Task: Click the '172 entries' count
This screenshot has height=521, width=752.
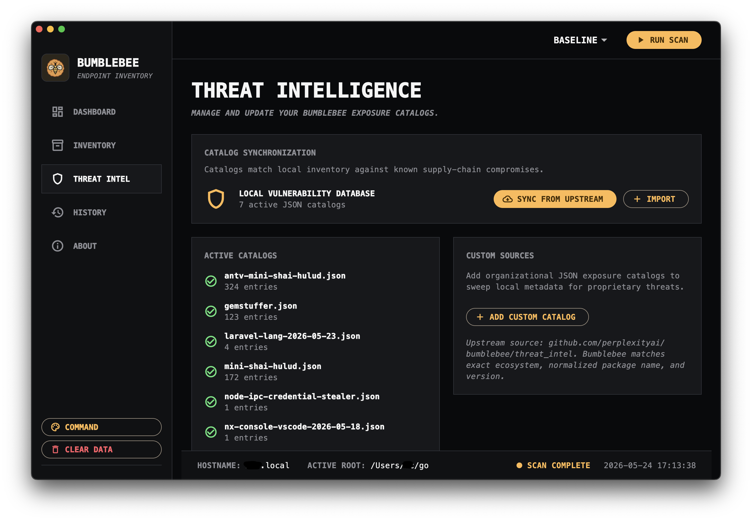Action: [251, 377]
